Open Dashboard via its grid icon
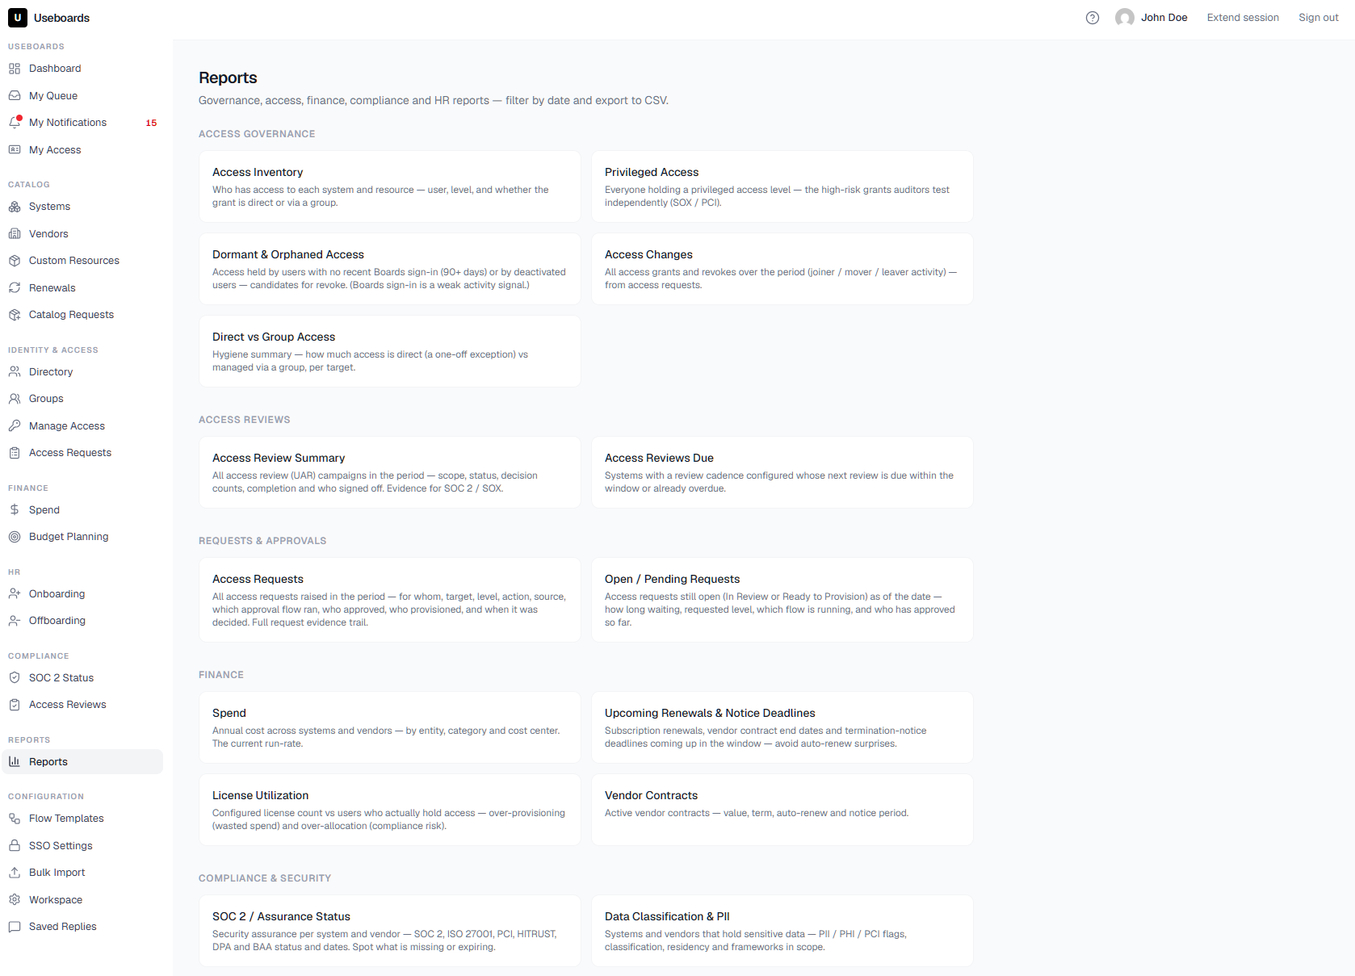This screenshot has width=1355, height=976. [15, 69]
